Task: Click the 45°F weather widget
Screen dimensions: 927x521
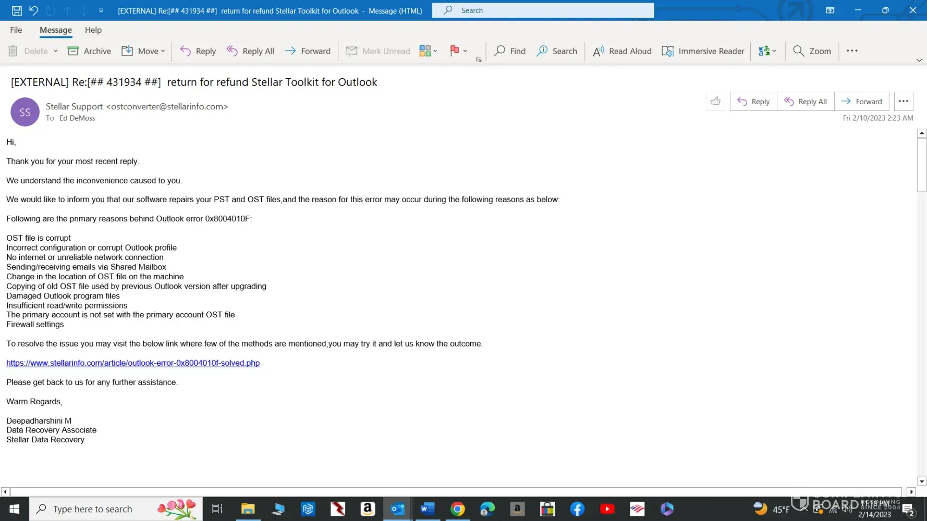Action: [772, 509]
